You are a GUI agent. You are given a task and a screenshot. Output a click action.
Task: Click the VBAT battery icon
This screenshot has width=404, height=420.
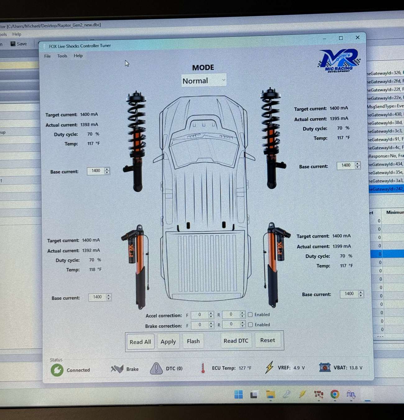pos(325,367)
